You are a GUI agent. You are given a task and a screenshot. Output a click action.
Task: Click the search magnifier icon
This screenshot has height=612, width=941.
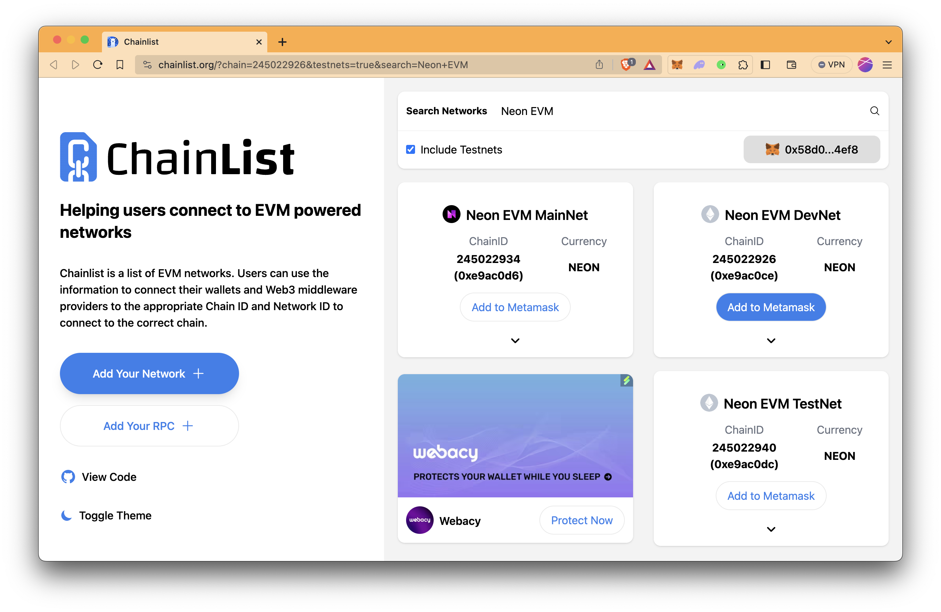point(875,111)
